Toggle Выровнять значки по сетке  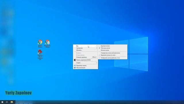tap(113, 55)
